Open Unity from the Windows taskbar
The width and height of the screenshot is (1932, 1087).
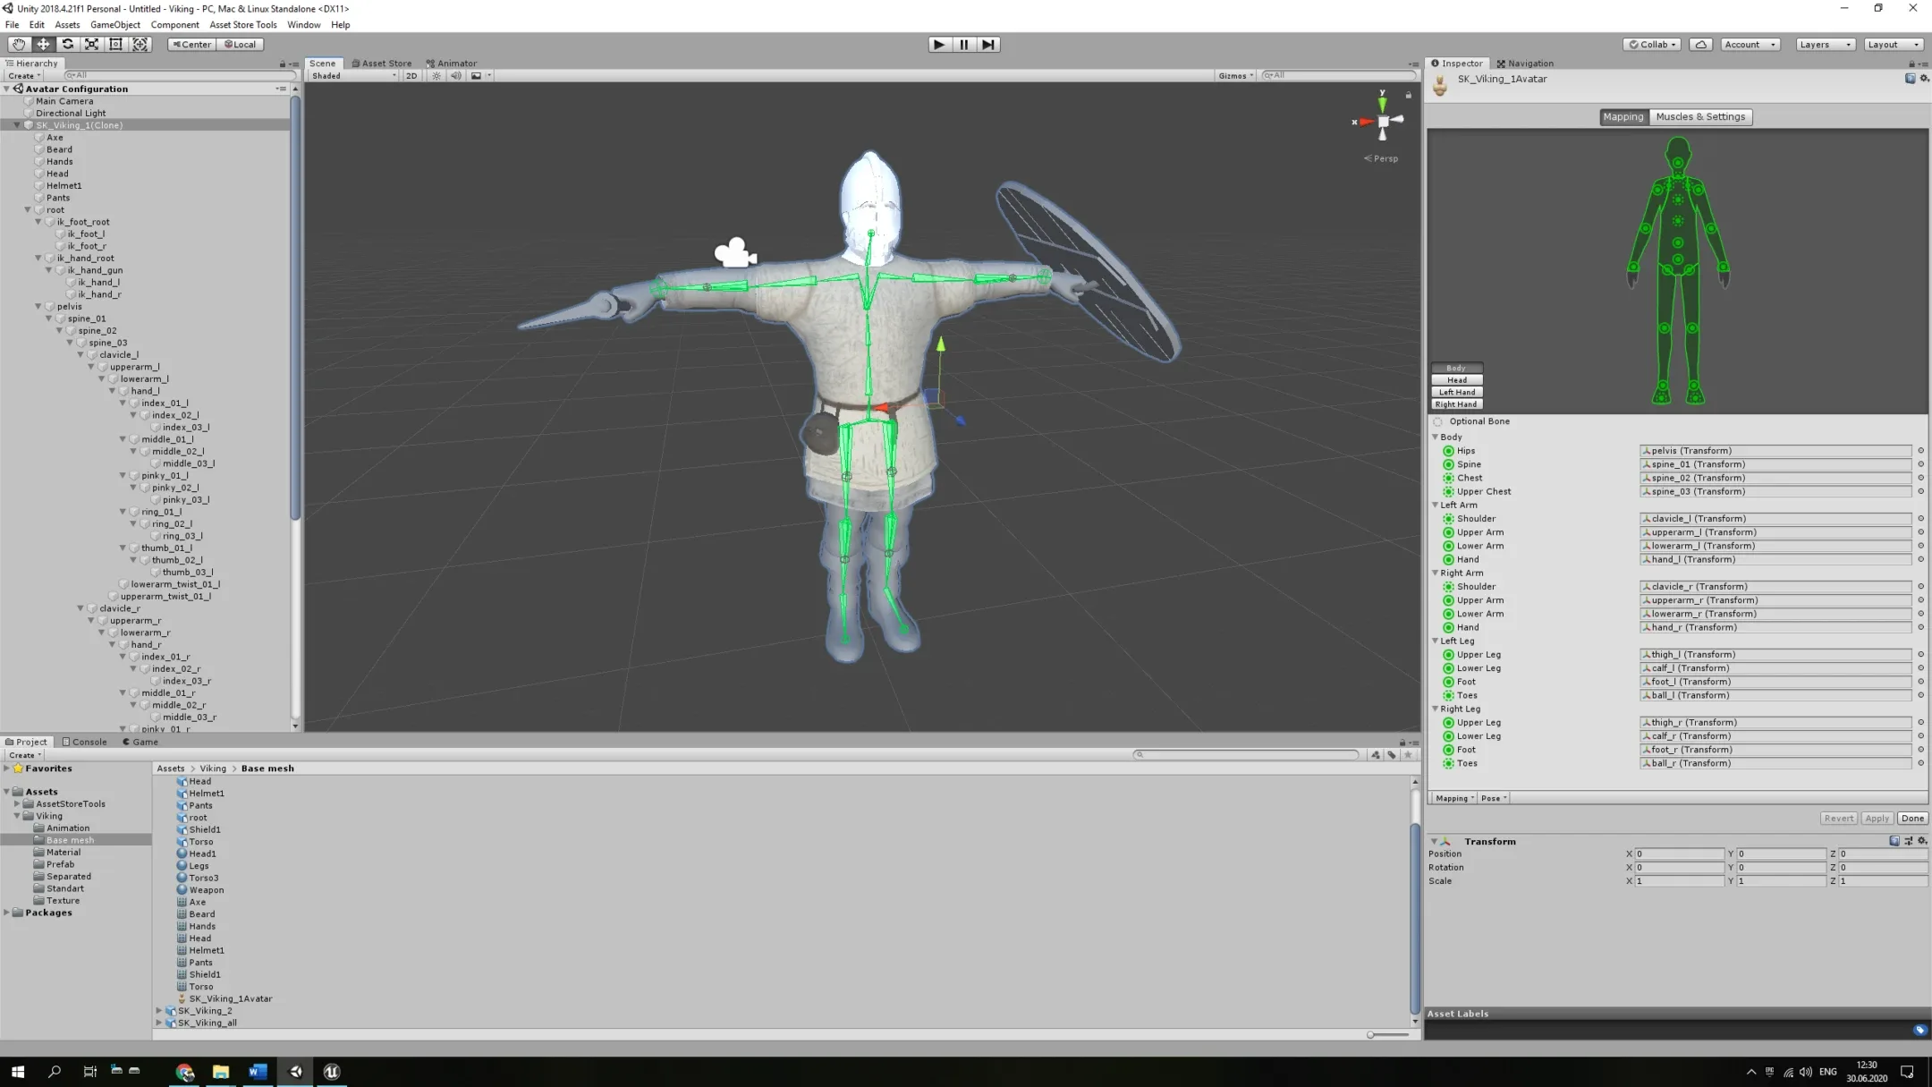pyautogui.click(x=295, y=1071)
